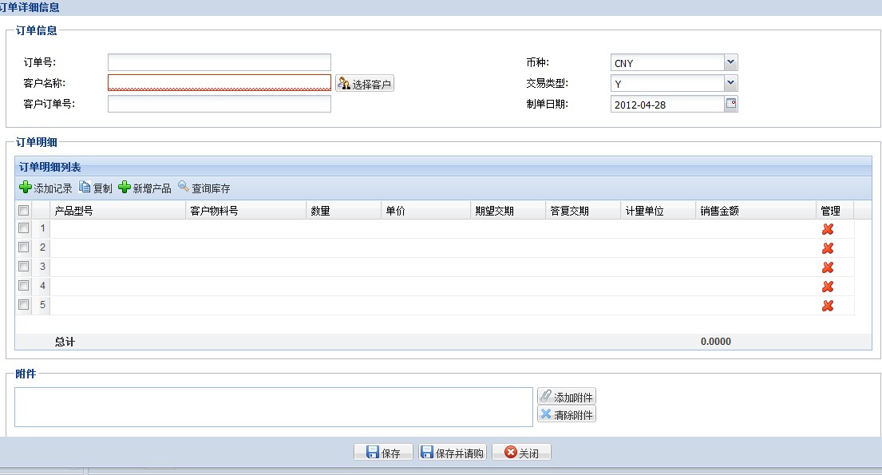The width and height of the screenshot is (882, 475).
Task: Sort by 答复交期 column header
Action: 583,211
